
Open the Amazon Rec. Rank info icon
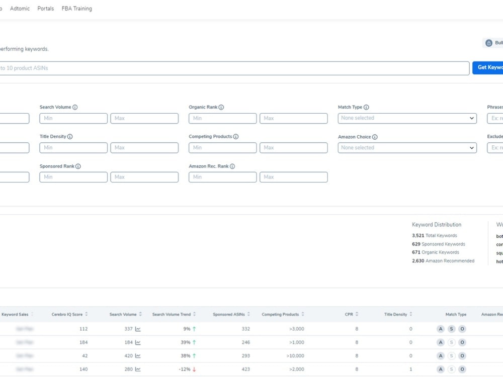(232, 166)
